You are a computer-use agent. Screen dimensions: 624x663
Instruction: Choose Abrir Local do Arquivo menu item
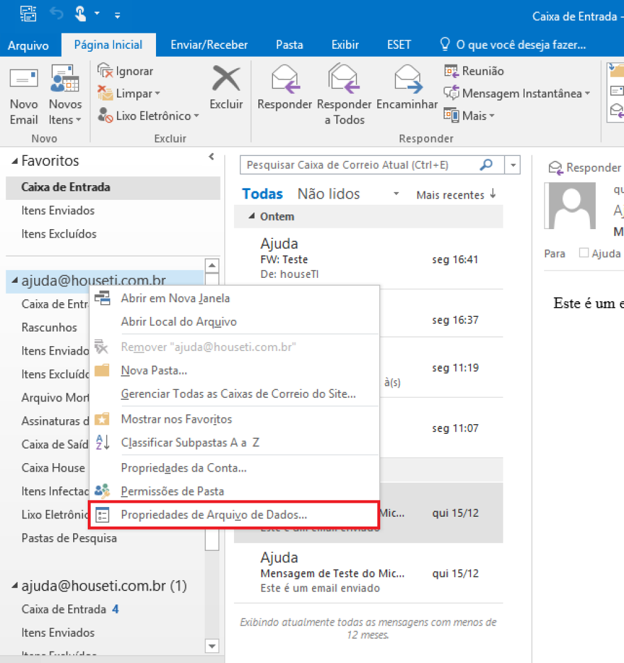coord(235,322)
